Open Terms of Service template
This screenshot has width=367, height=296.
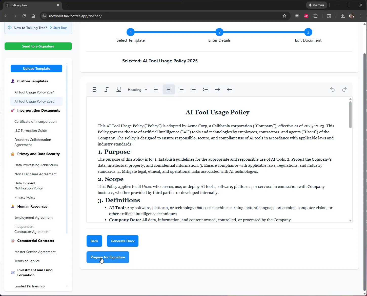(27, 261)
